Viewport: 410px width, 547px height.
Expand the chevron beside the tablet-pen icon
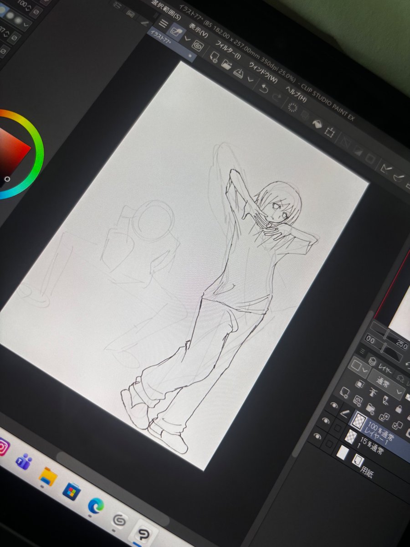(187, 38)
